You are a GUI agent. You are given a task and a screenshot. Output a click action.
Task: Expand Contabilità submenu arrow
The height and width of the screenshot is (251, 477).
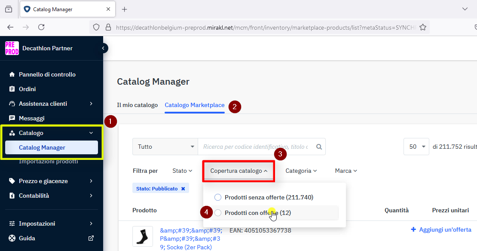pyautogui.click(x=91, y=196)
